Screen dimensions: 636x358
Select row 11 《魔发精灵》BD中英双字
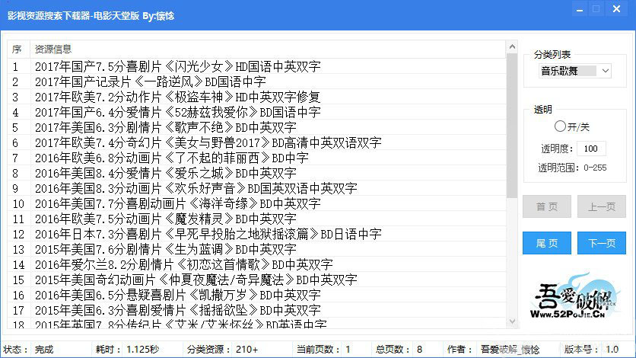click(x=256, y=219)
